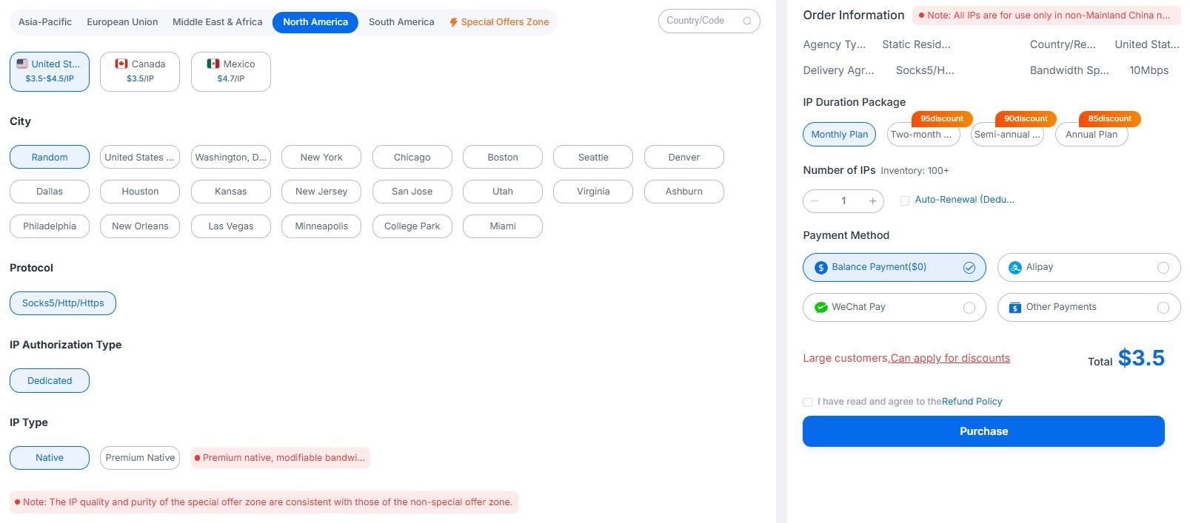The width and height of the screenshot is (1190, 523).
Task: Switch to the European Union tab
Action: click(x=122, y=22)
